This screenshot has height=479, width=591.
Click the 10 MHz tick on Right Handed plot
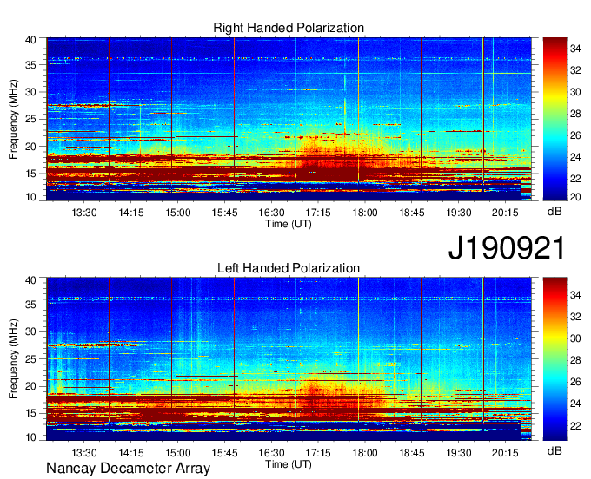coord(30,197)
